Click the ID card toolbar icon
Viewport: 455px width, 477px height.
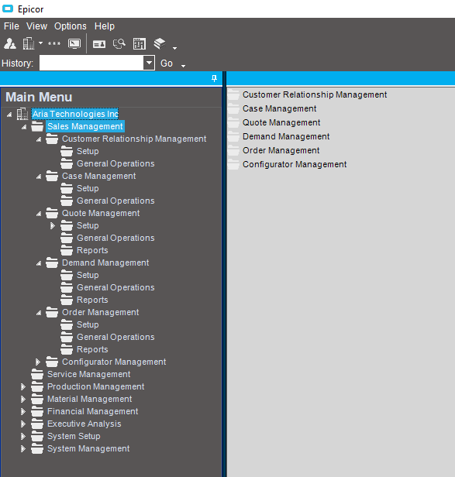(99, 44)
